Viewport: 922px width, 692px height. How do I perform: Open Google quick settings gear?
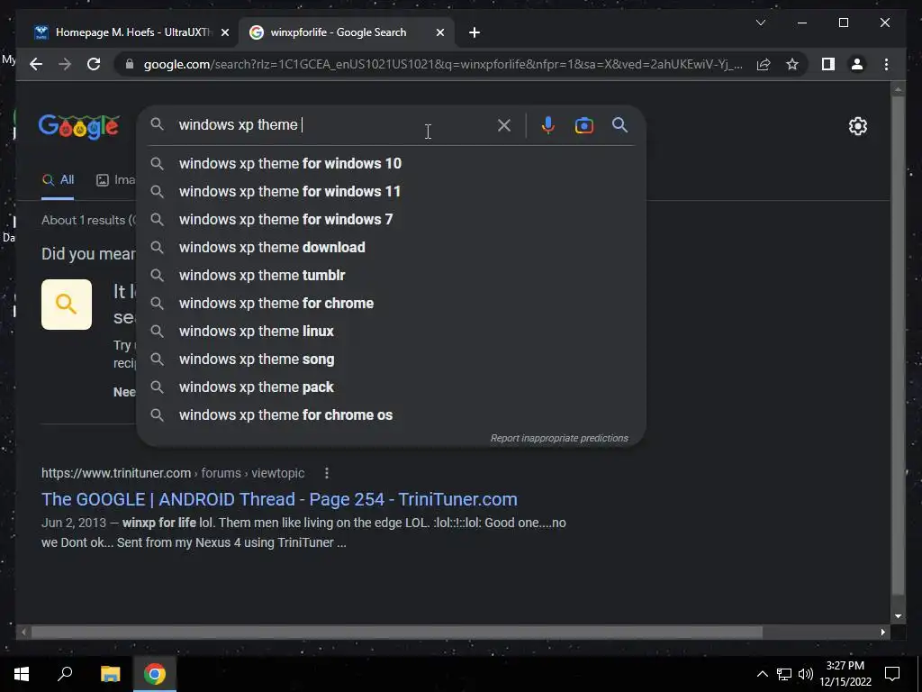[858, 126]
